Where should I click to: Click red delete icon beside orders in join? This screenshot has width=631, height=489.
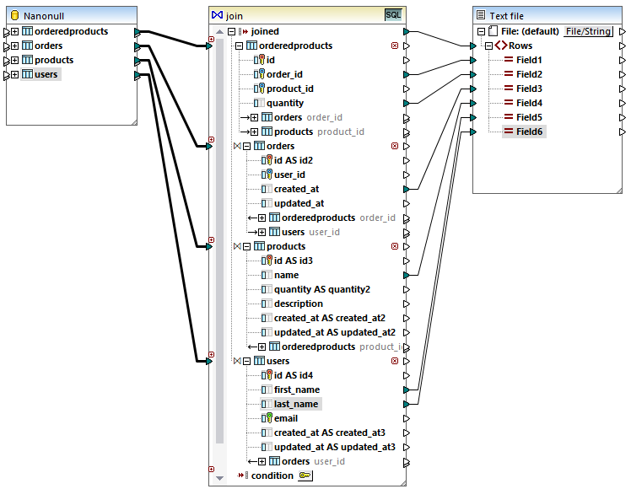[394, 146]
